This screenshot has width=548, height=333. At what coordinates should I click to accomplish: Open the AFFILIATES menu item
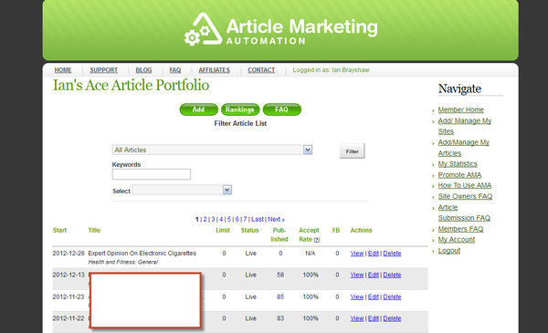[215, 70]
